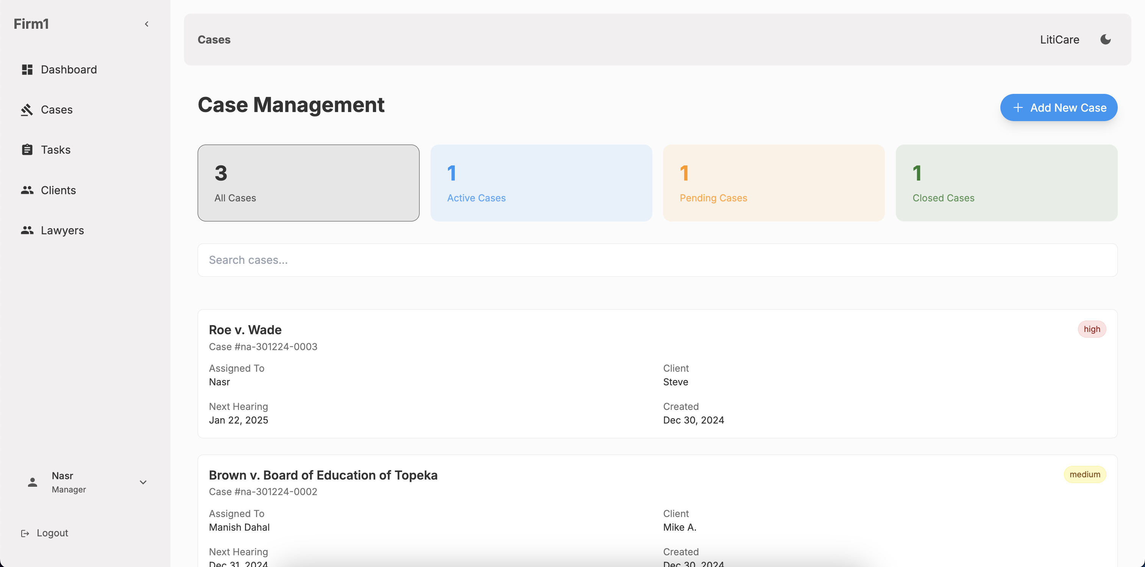Filter by Active Cases card
The height and width of the screenshot is (567, 1145).
tap(541, 183)
